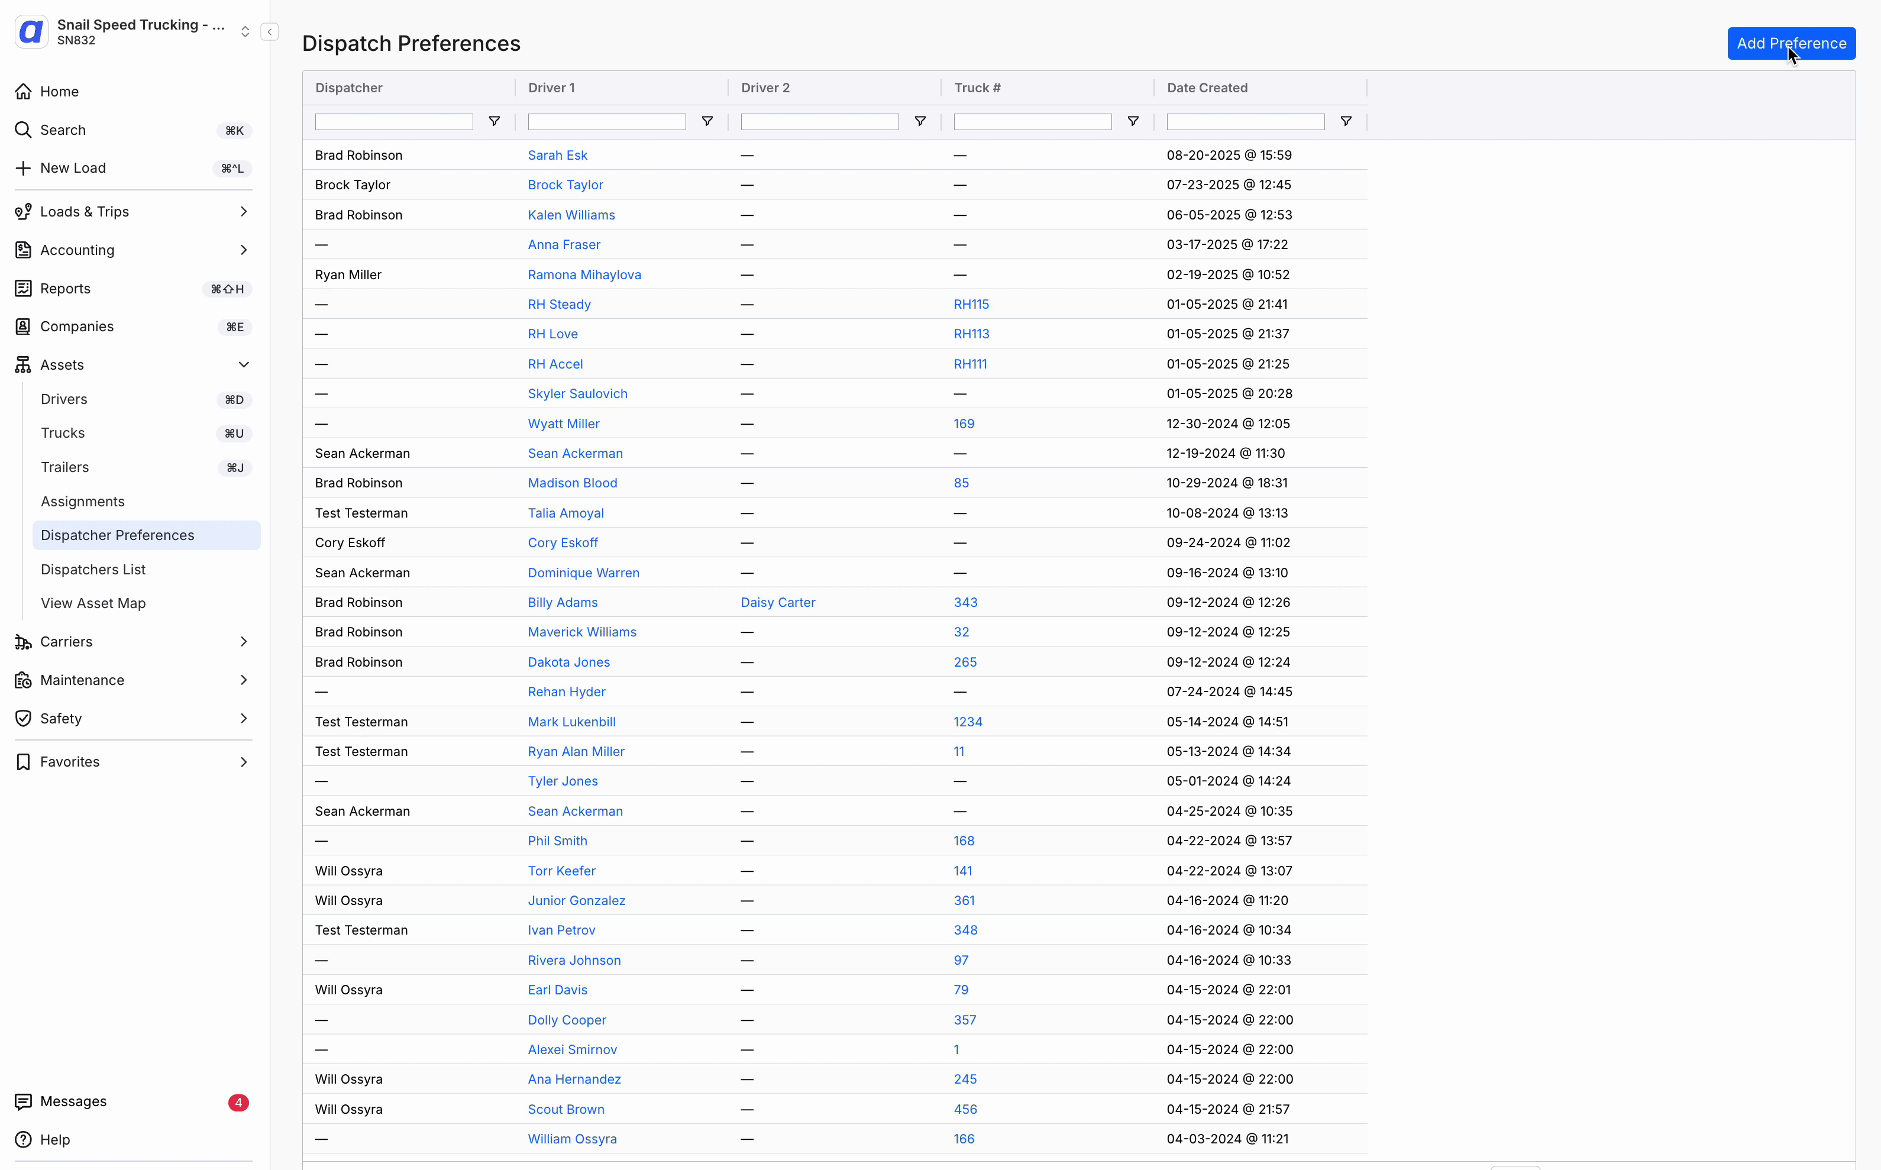Open driver Madison Blood link

(572, 483)
